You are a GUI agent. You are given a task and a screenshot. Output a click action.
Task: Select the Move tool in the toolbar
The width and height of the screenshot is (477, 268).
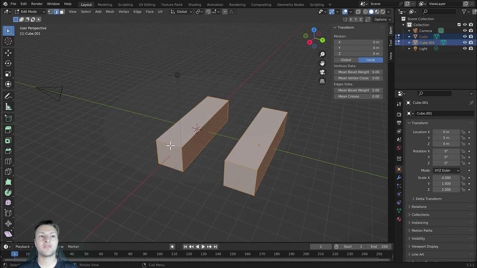pyautogui.click(x=8, y=53)
